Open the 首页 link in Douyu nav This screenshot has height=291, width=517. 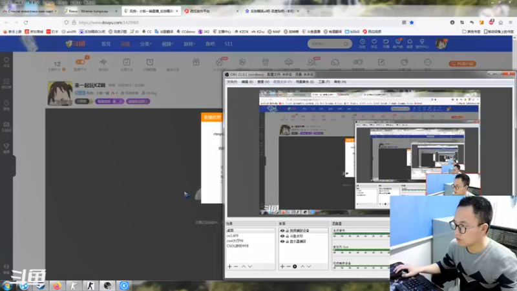click(106, 43)
